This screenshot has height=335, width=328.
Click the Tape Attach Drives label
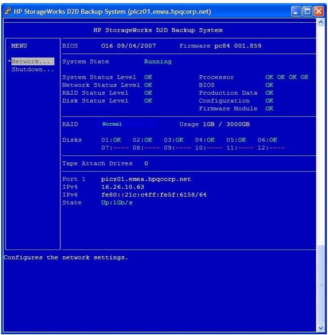pos(97,164)
